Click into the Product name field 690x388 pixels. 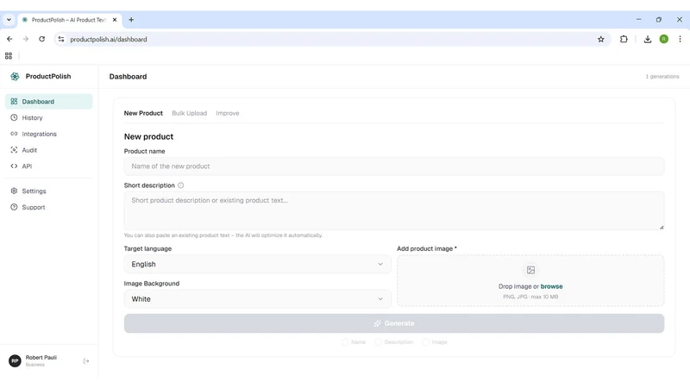[x=394, y=166]
